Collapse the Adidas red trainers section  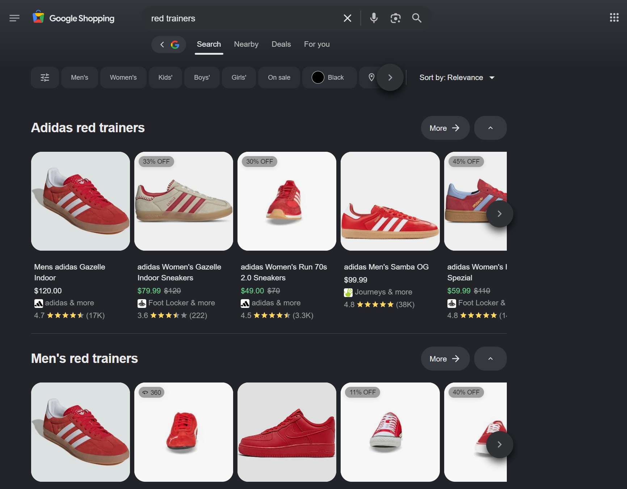490,128
